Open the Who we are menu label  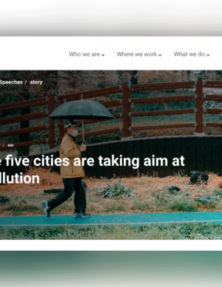coord(84,55)
